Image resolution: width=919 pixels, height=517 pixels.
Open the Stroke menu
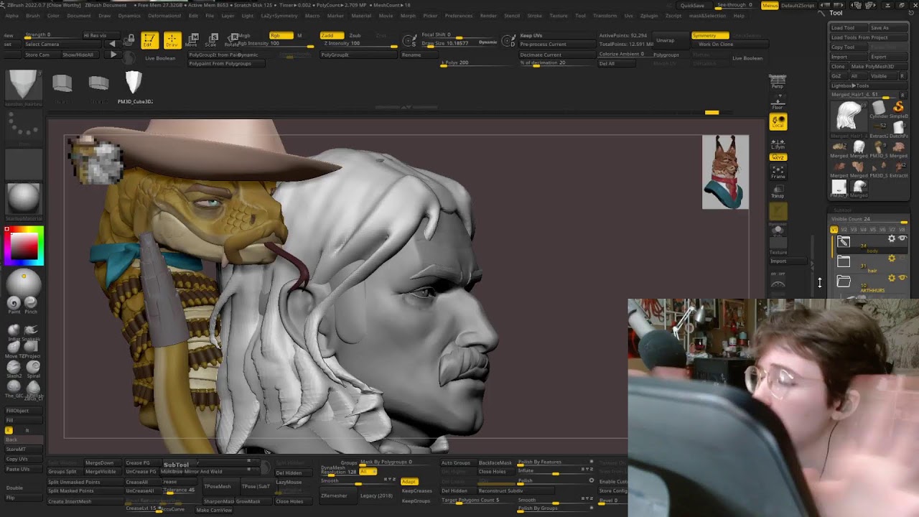click(x=535, y=16)
